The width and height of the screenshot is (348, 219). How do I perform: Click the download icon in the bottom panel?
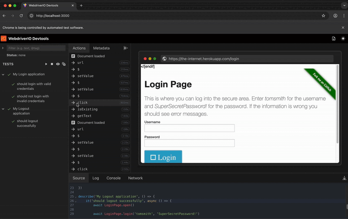click(344, 178)
